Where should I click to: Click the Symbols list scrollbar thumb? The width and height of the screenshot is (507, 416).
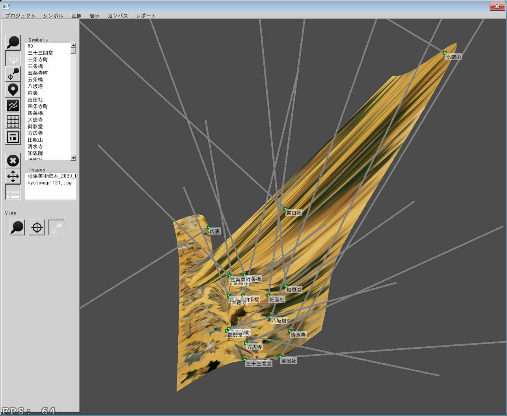(73, 51)
